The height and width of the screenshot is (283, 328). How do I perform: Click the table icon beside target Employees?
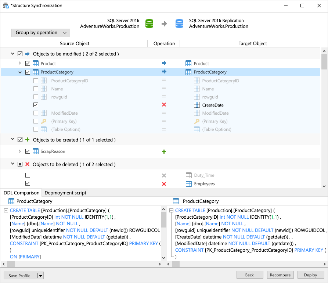(188, 184)
